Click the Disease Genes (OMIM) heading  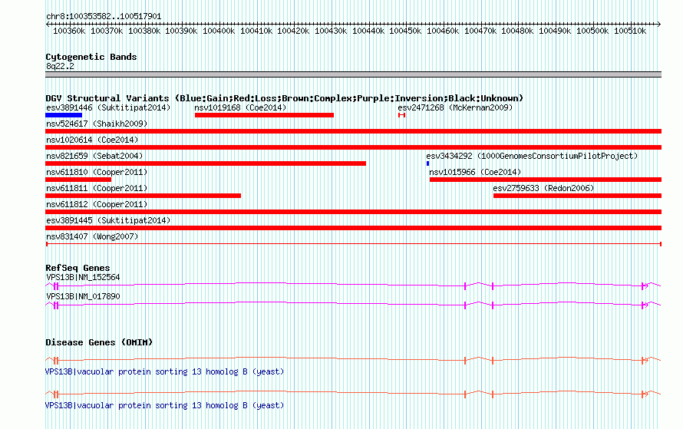coord(99,342)
